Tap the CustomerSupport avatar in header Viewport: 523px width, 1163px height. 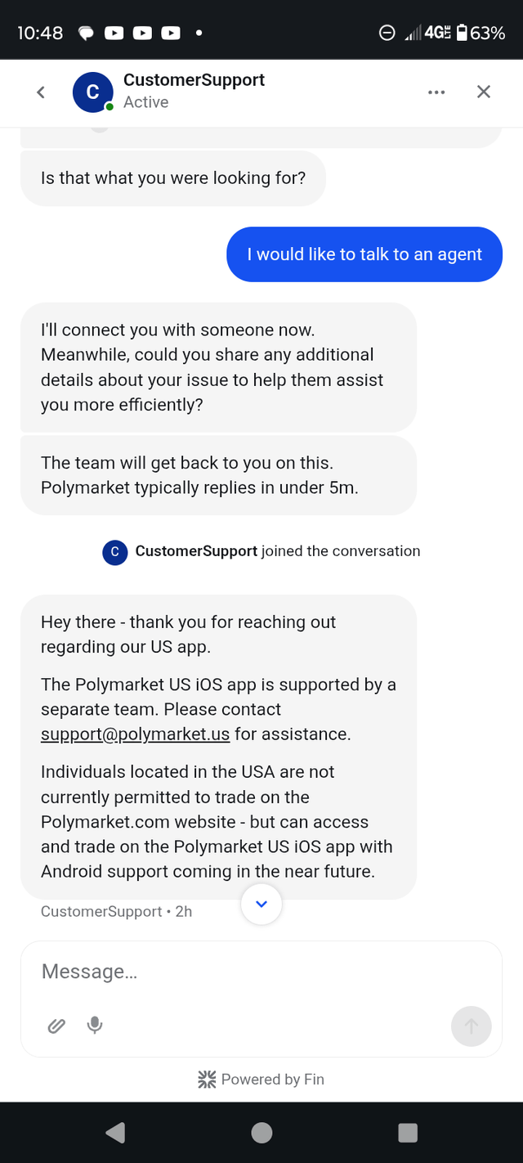point(93,92)
